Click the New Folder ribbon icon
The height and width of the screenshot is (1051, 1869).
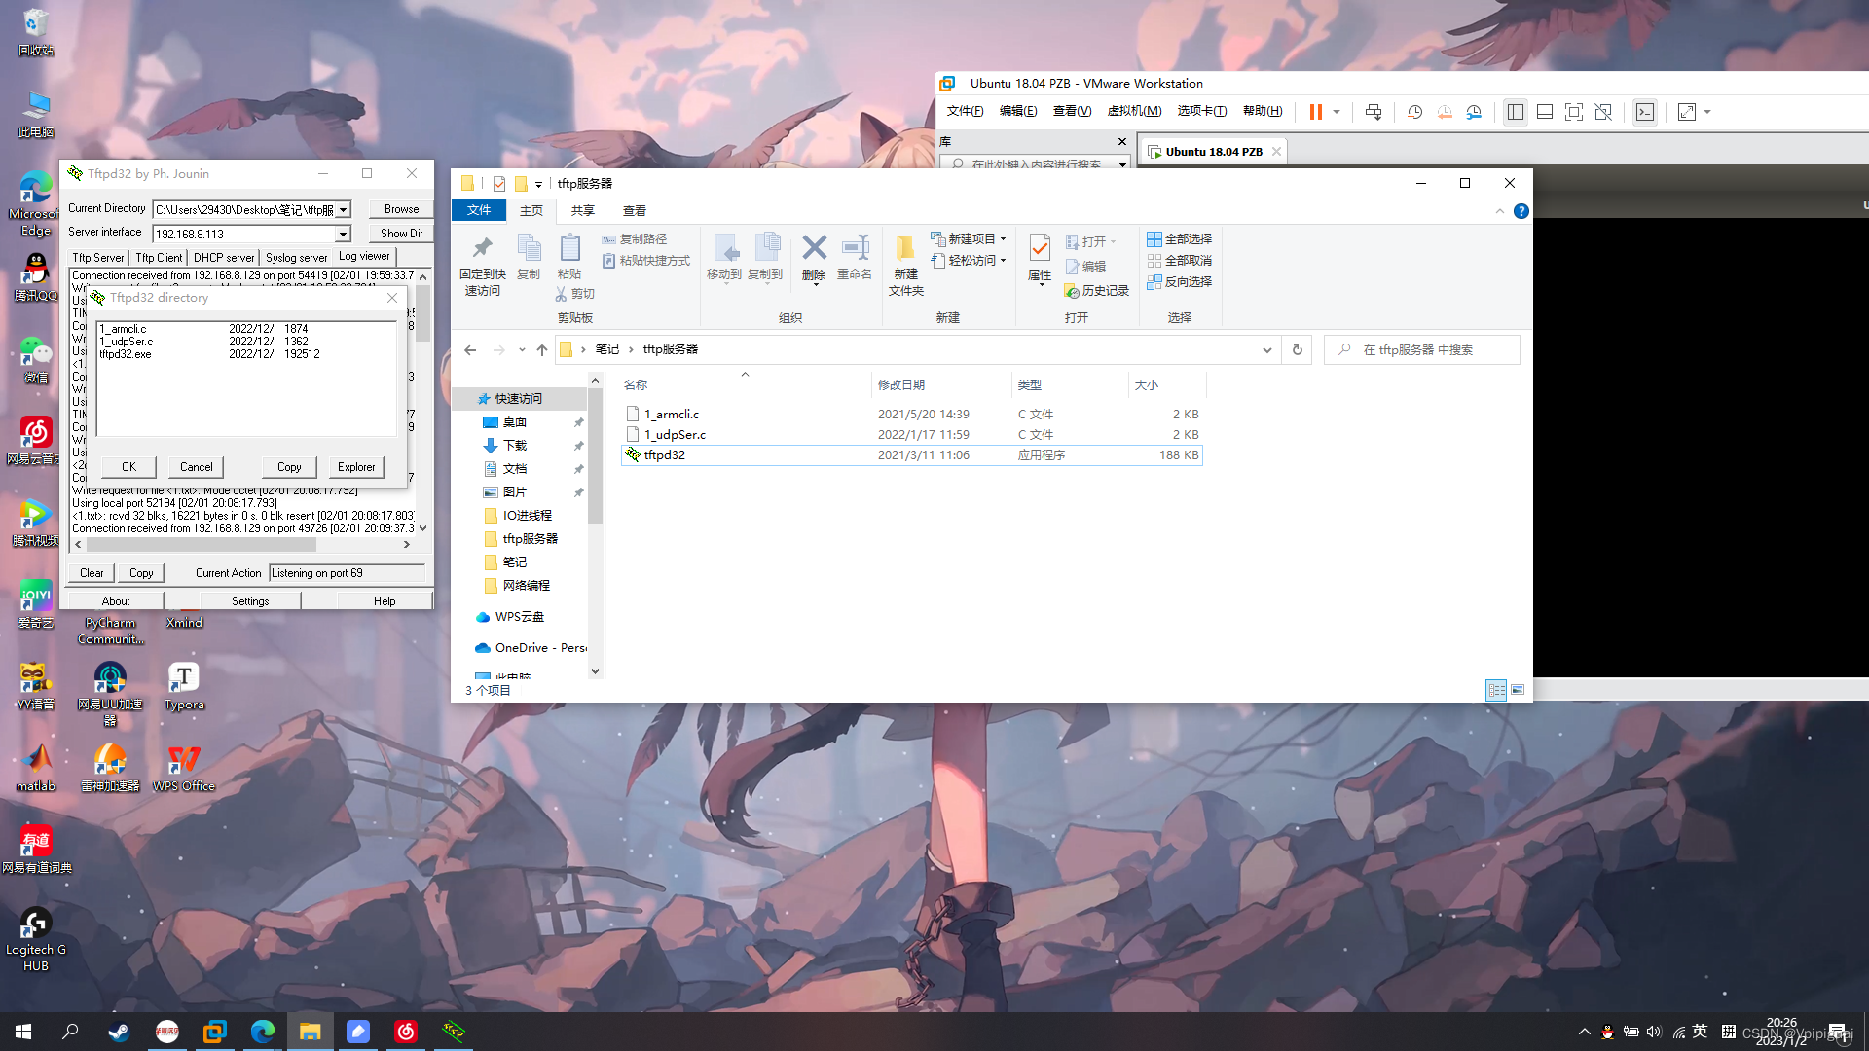pos(905,249)
